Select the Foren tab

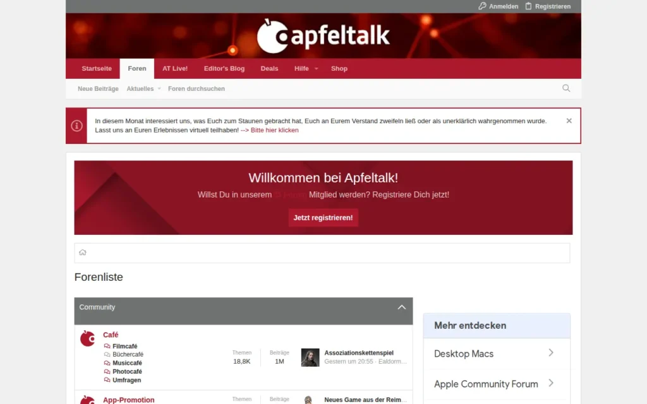[137, 68]
